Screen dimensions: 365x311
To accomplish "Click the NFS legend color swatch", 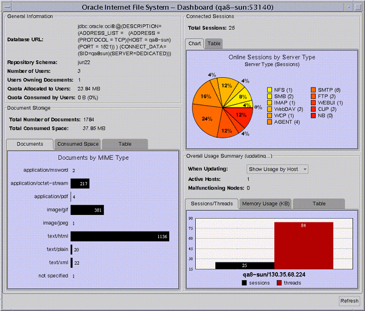I will 269,90.
